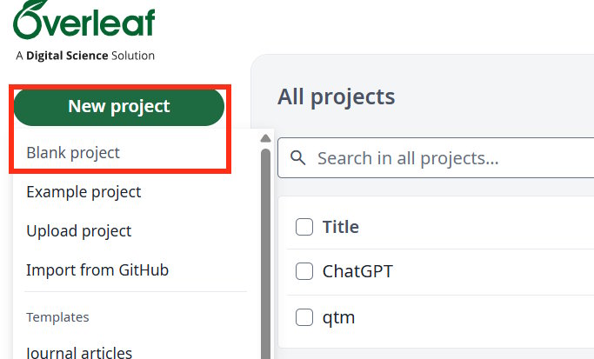The width and height of the screenshot is (594, 359).
Task: Click the Templates section label
Action: [x=57, y=317]
